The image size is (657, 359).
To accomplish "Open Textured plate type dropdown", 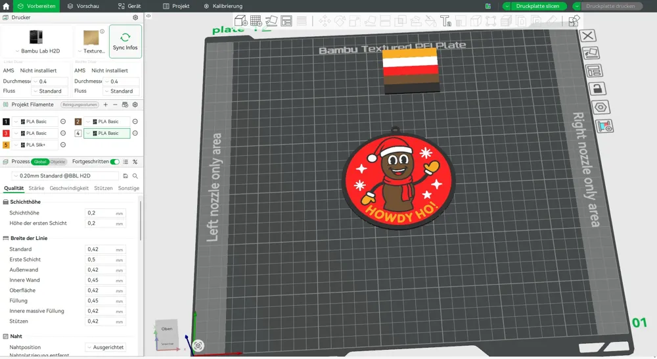I will 91,51.
